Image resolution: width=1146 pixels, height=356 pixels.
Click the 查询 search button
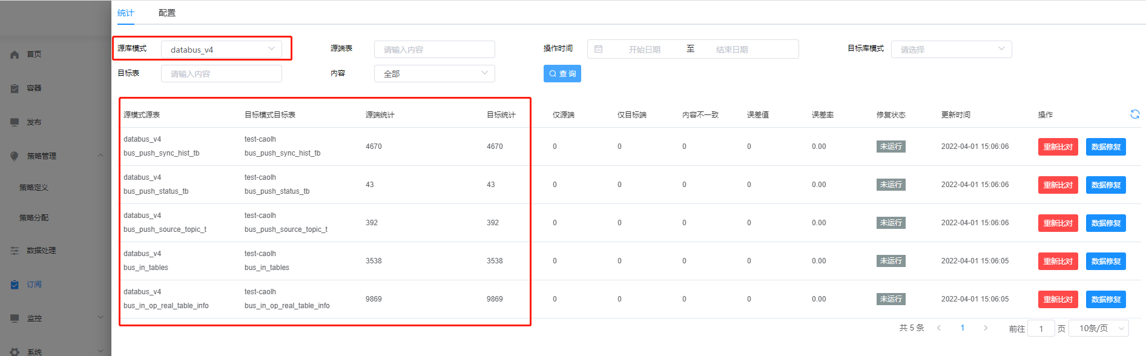[562, 73]
